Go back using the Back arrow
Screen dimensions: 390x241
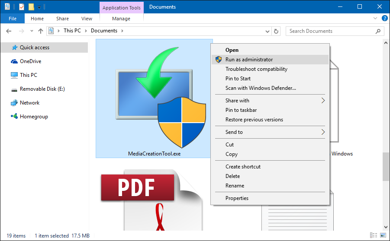pos(9,31)
